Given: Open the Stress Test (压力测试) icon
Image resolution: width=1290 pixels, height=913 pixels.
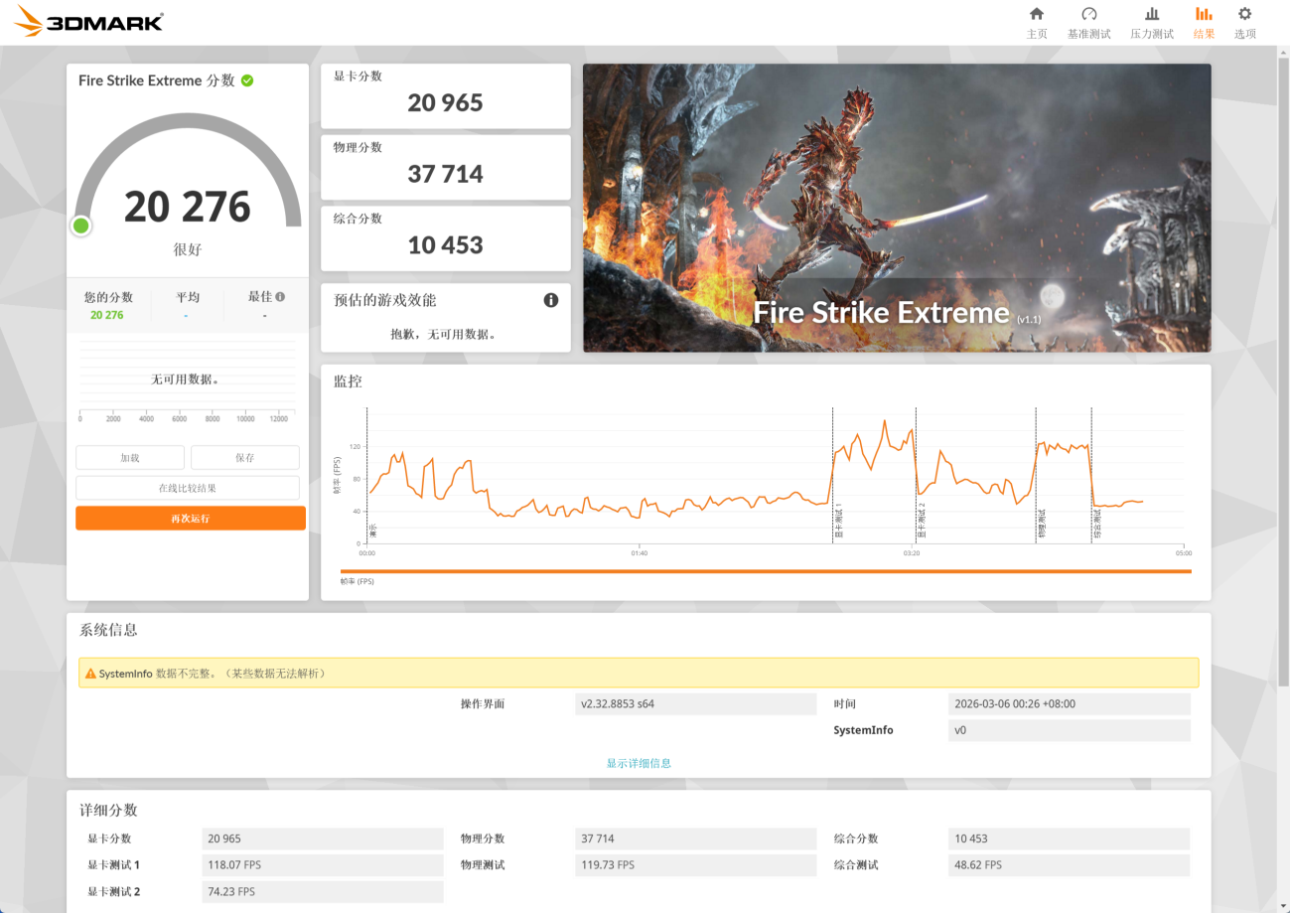Looking at the screenshot, I should click(x=1151, y=14).
